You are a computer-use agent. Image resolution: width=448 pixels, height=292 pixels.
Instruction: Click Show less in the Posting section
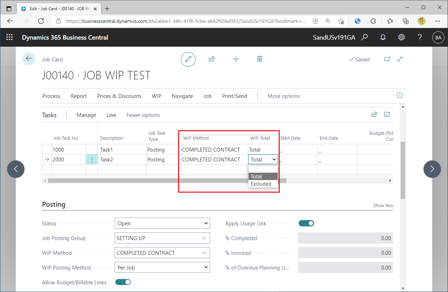tap(383, 205)
